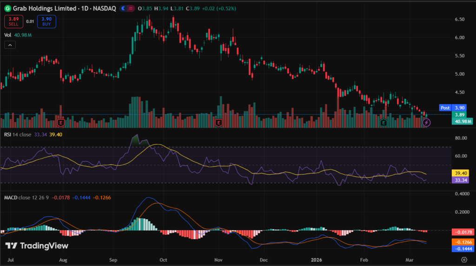Click the green Grab company logo icon
Image resolution: width=476 pixels, height=266 pixels.
click(x=7, y=8)
